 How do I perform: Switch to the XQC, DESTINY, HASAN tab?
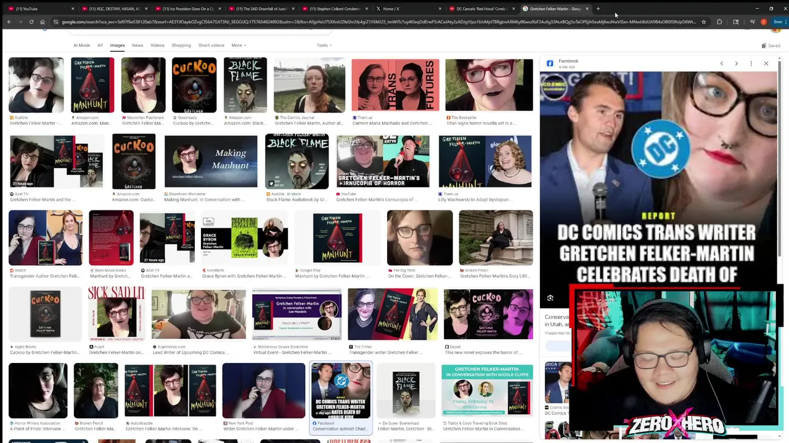pos(114,9)
